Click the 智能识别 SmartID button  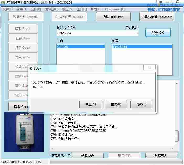tap(26, 17)
